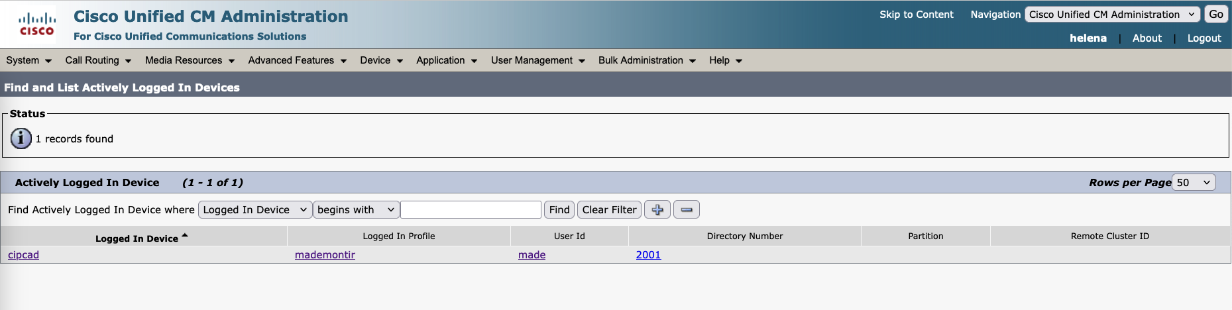
Task: Open the Navigation dropdown list
Action: (x=1112, y=15)
